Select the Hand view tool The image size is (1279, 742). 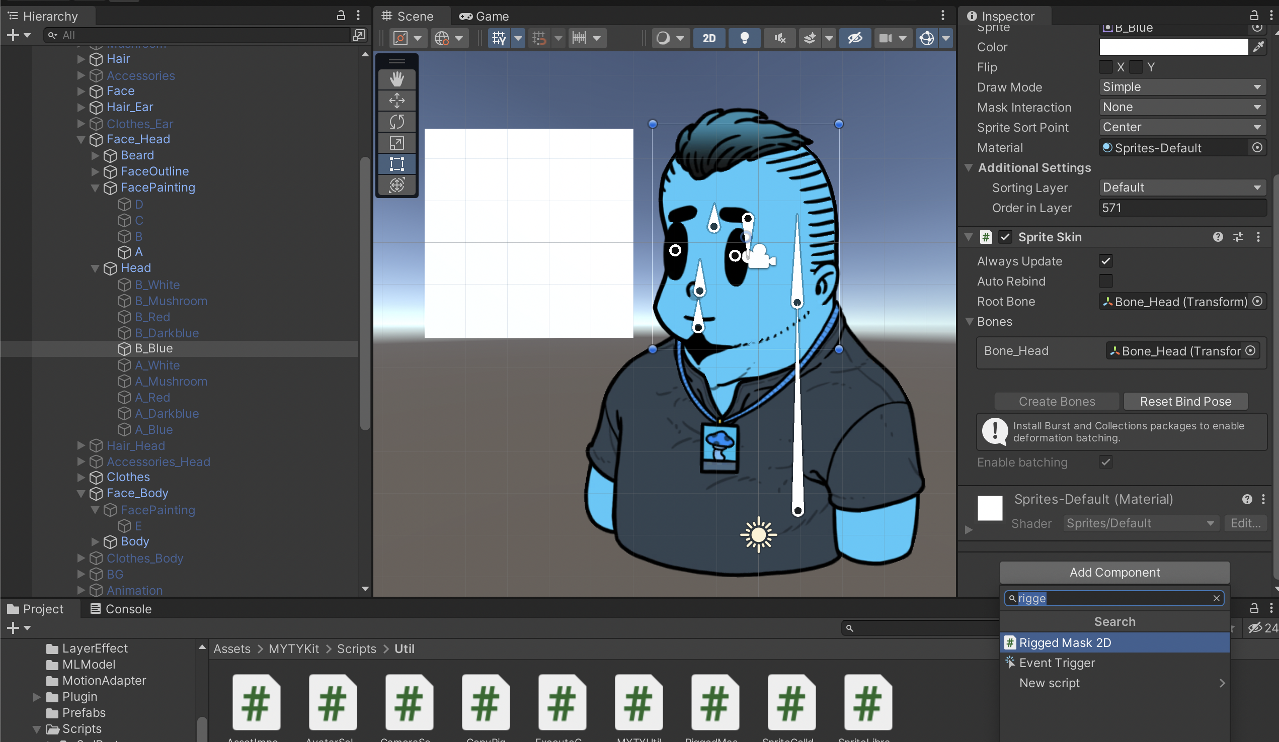click(396, 79)
